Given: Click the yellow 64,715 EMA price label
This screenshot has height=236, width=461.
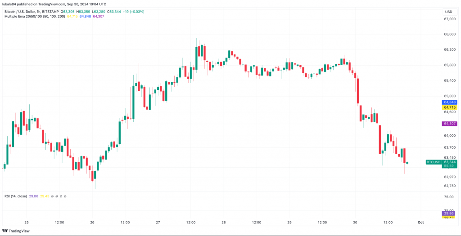Looking at the screenshot, I should (450, 107).
